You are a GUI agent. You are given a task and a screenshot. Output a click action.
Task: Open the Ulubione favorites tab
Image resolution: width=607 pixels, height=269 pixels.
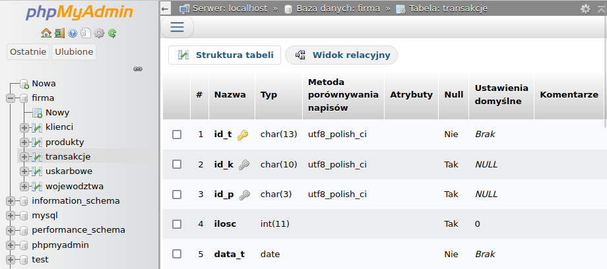(x=74, y=52)
